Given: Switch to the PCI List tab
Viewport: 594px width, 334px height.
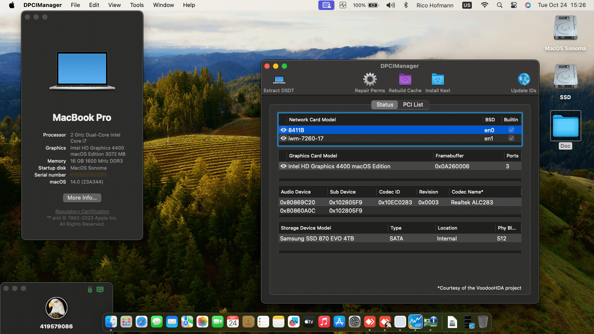Looking at the screenshot, I should [x=413, y=105].
